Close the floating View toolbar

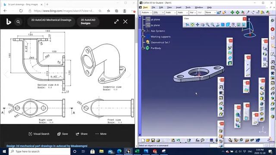(245, 19)
